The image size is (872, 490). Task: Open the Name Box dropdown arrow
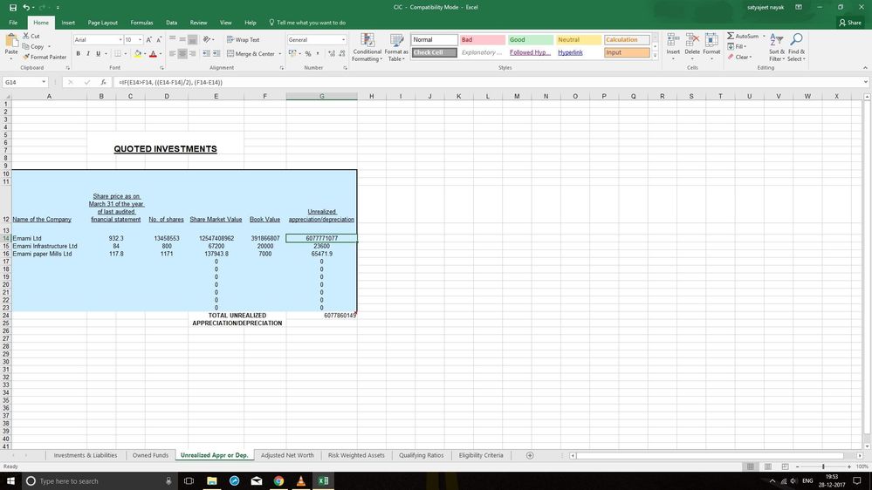[x=44, y=82]
